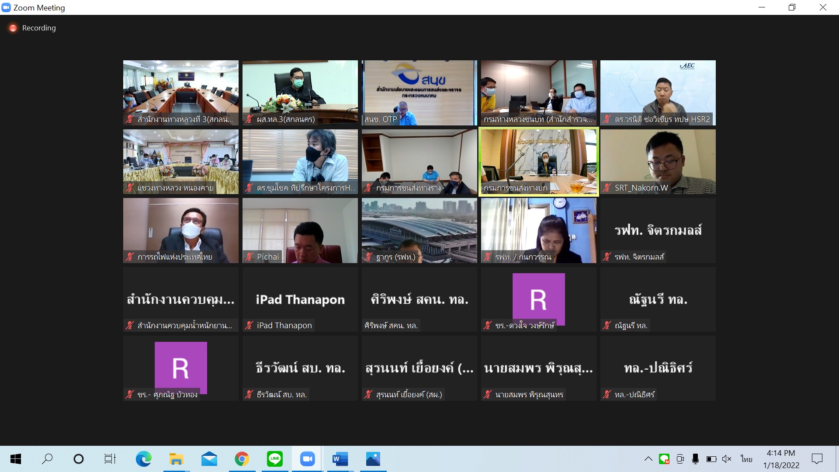The height and width of the screenshot is (472, 839).
Task: Open File Explorer from taskbar
Action: [x=176, y=459]
